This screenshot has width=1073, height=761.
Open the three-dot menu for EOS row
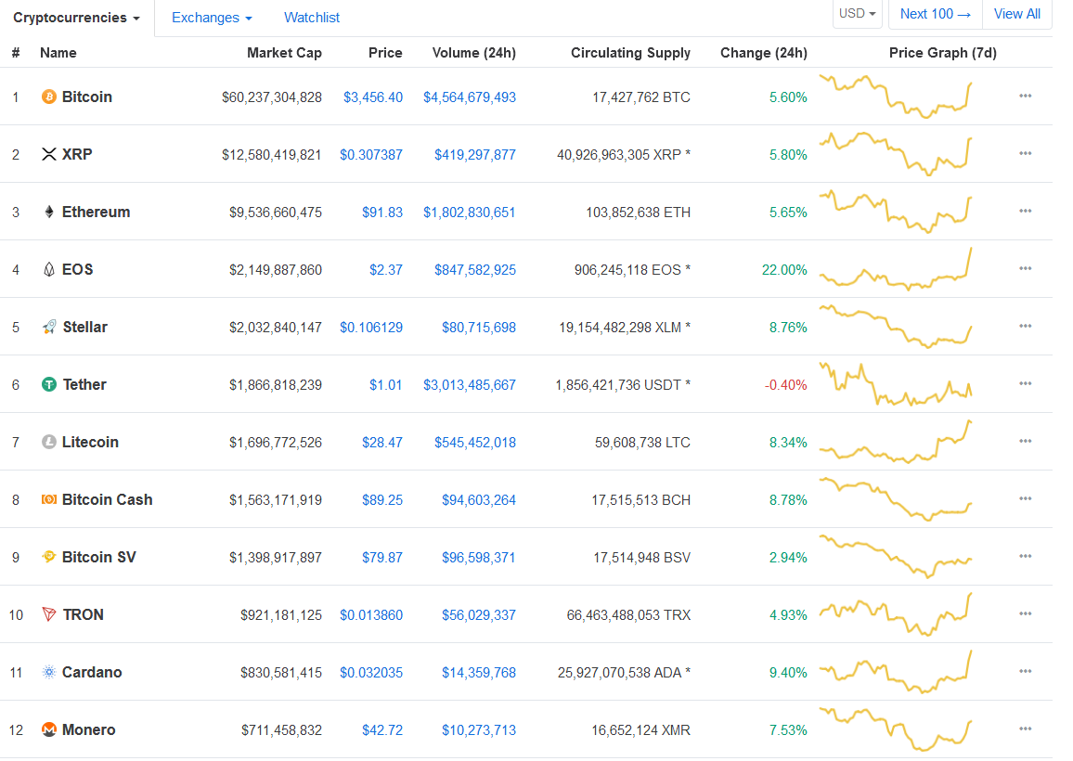pyautogui.click(x=1025, y=268)
